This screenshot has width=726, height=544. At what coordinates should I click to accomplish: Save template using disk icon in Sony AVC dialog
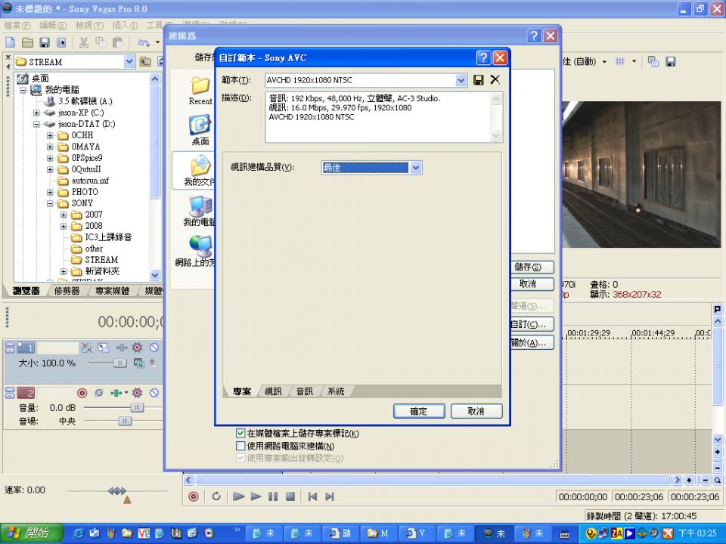478,80
